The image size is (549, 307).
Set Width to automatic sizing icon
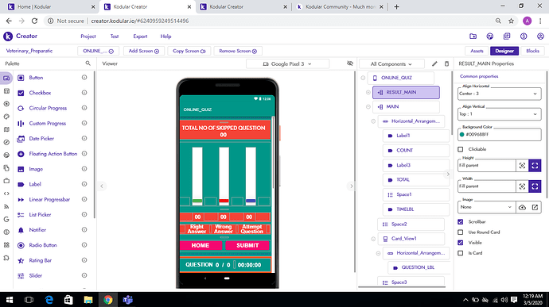tap(522, 186)
